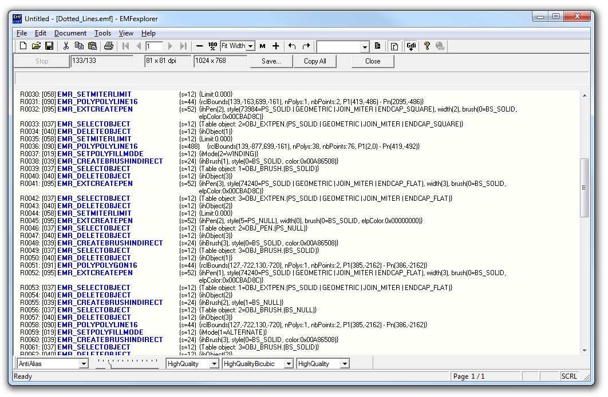Click the 81 x 81 dpi field
This screenshot has height=397, width=608.
click(x=168, y=61)
